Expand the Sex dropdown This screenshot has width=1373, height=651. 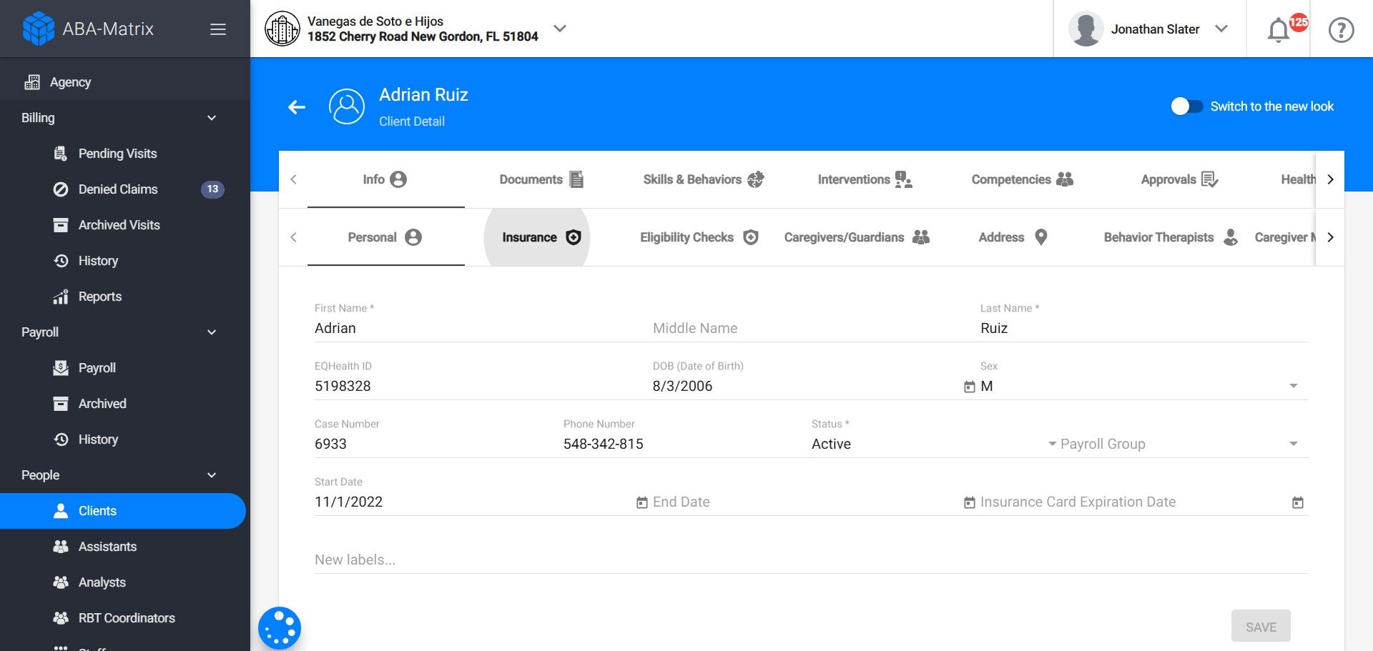click(x=1293, y=386)
